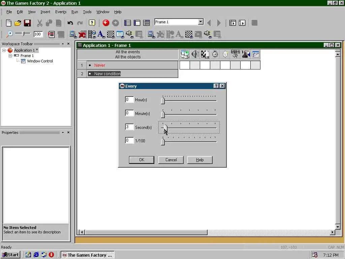
Task: Click the Hour(s) value field
Action: coord(129,99)
